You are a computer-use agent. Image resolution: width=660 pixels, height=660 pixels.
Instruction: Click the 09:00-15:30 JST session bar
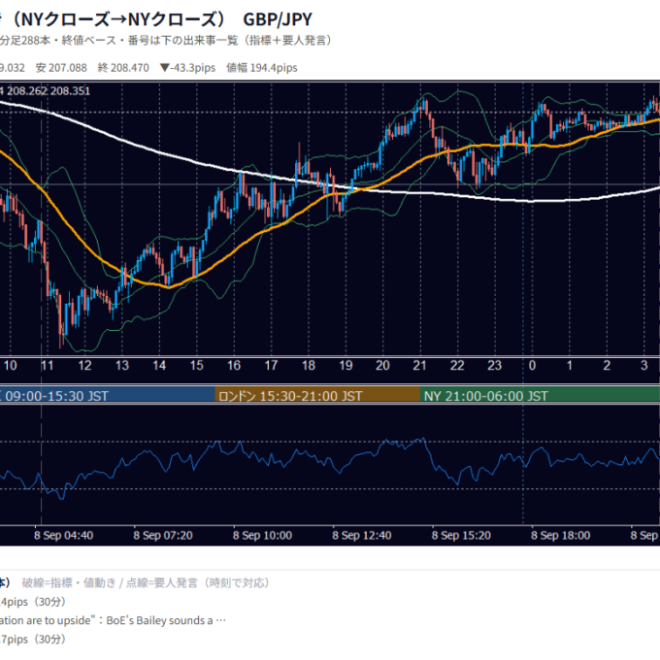point(108,395)
